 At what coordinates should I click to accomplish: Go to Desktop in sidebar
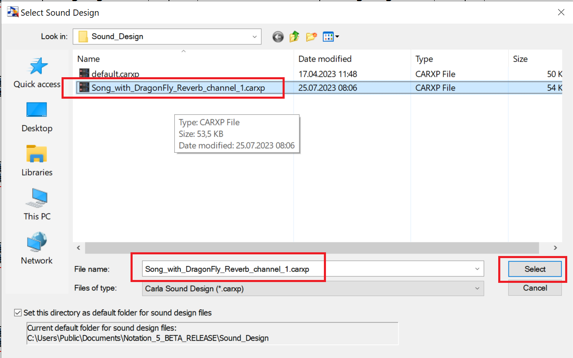tap(37, 117)
